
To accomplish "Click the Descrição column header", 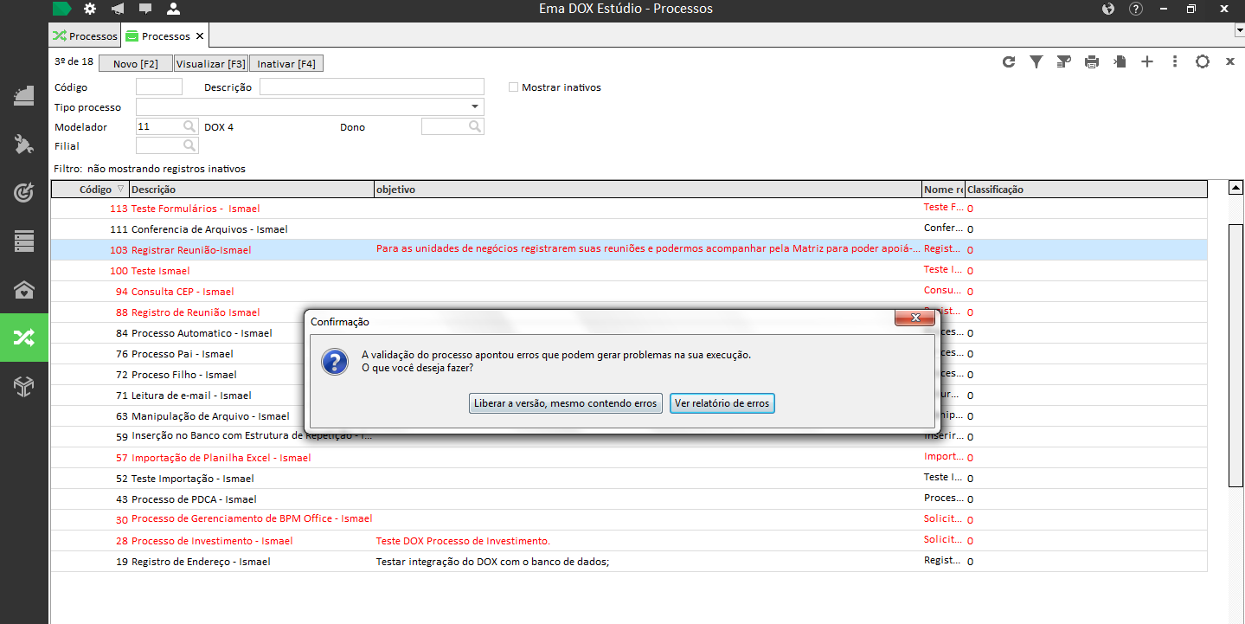I will pyautogui.click(x=252, y=189).
